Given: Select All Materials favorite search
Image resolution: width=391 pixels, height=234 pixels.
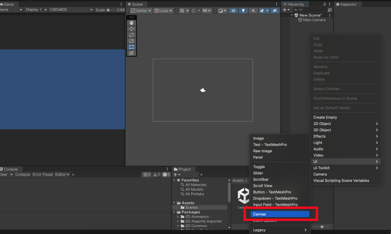Looking at the screenshot, I should click(x=196, y=185).
